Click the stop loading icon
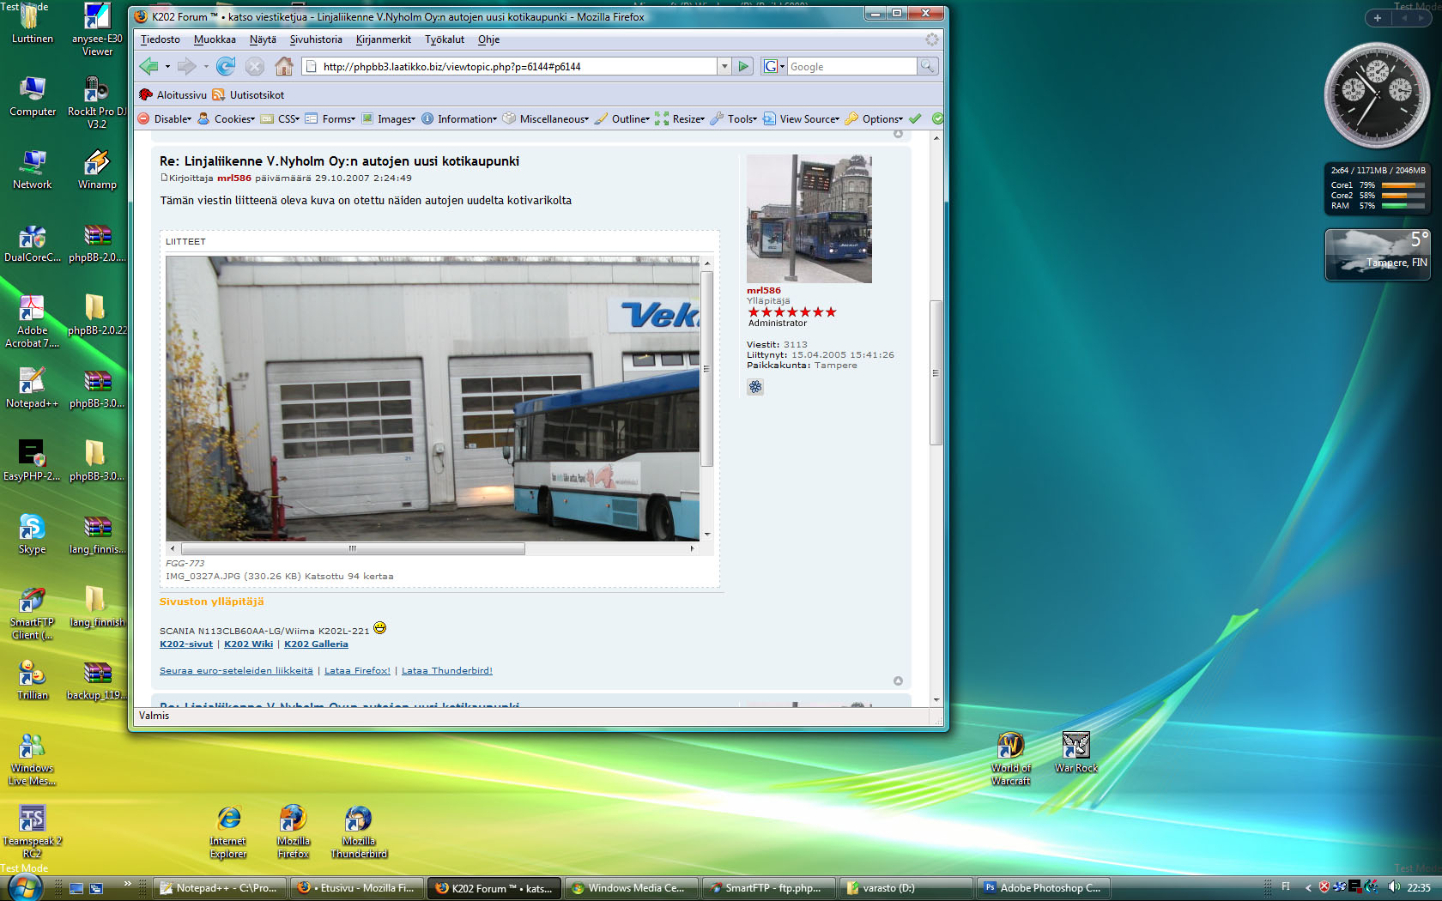1442x901 pixels. [255, 66]
